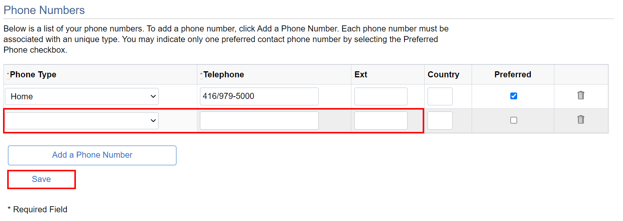
Task: Click the Phone Numbers section heading
Action: coord(44,10)
